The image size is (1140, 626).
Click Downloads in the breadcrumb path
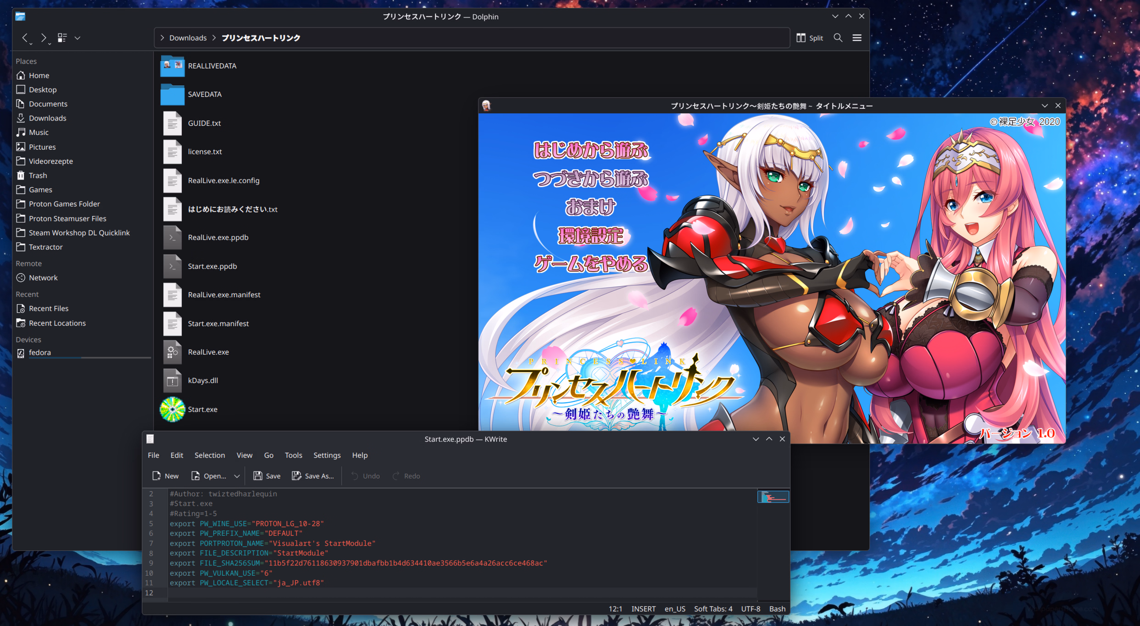[188, 38]
